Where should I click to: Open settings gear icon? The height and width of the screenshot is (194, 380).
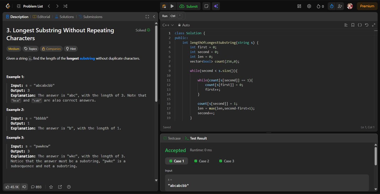(x=309, y=6)
